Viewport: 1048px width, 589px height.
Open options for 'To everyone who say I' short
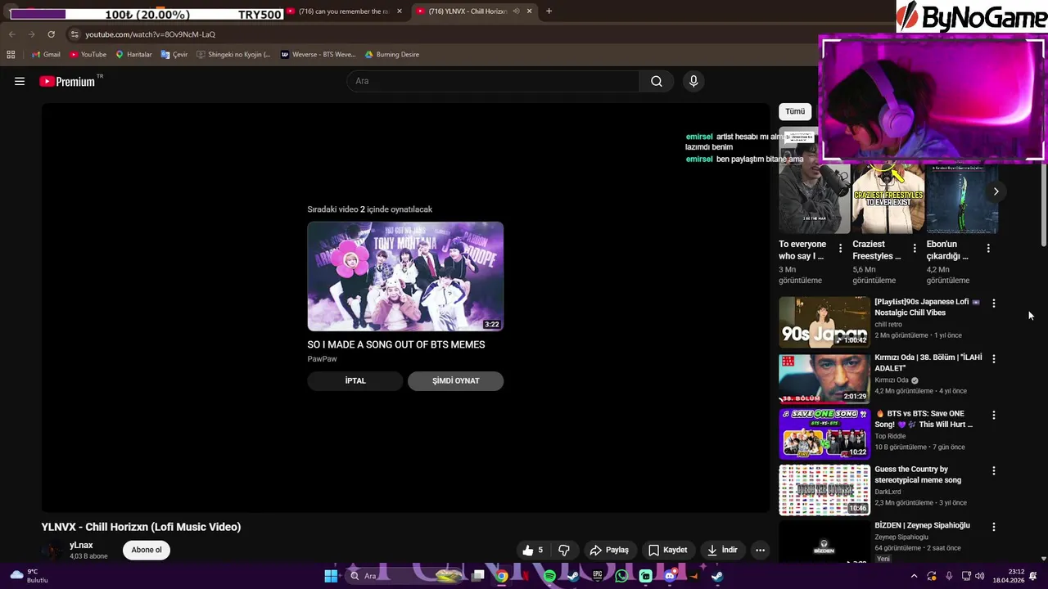(x=840, y=248)
